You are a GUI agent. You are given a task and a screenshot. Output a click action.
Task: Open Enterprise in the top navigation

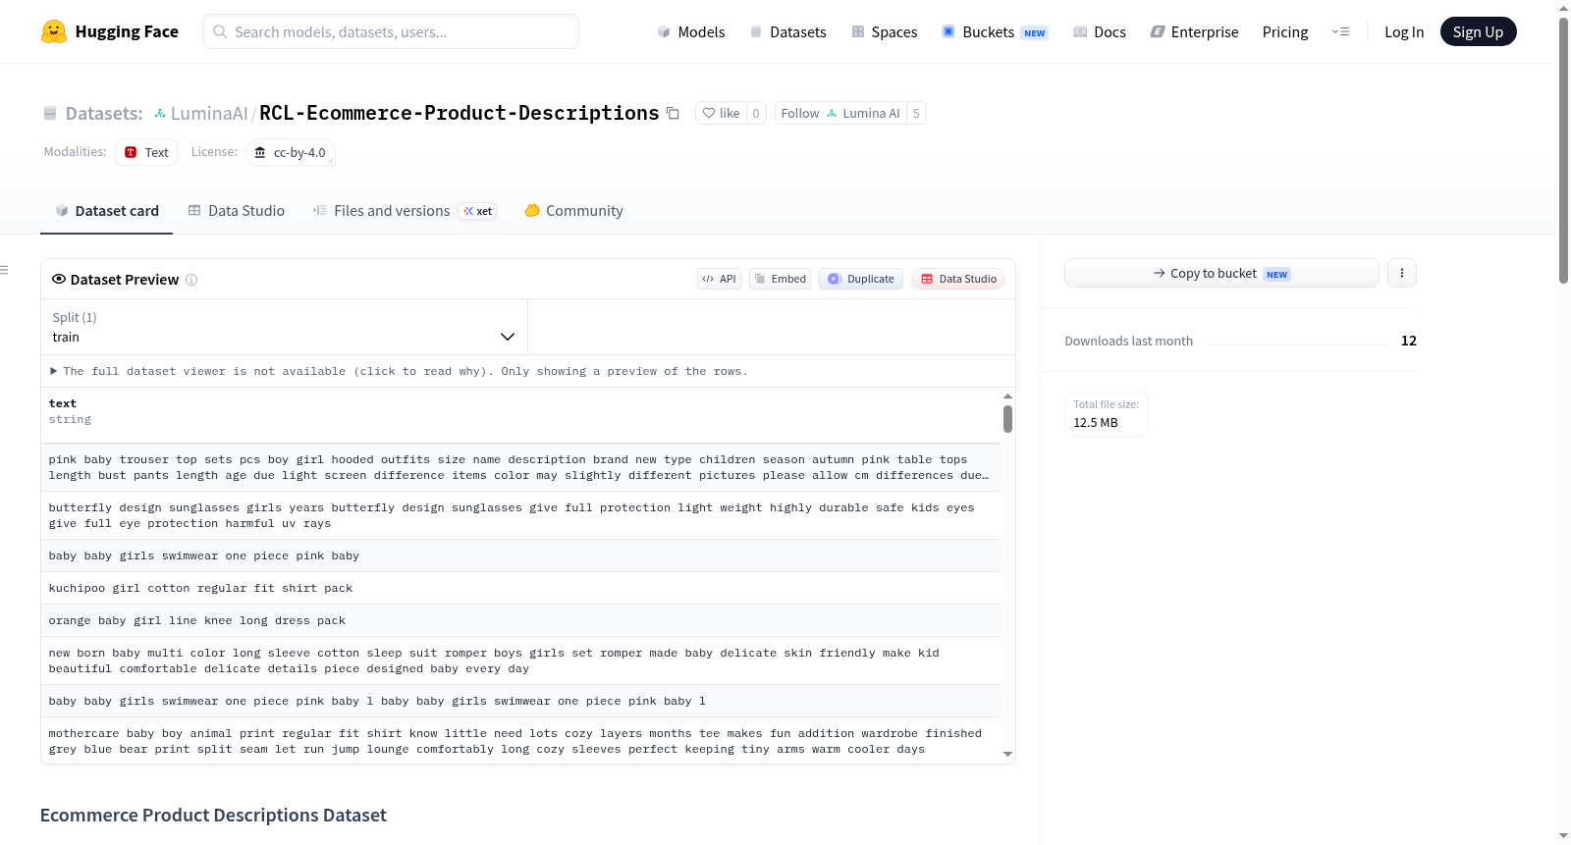click(x=1194, y=31)
